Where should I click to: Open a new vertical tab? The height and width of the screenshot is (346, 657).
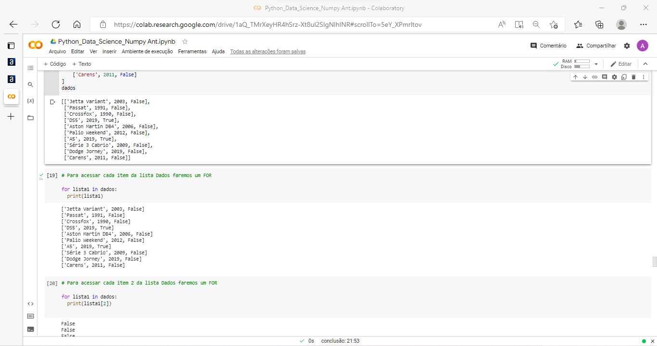(x=11, y=117)
